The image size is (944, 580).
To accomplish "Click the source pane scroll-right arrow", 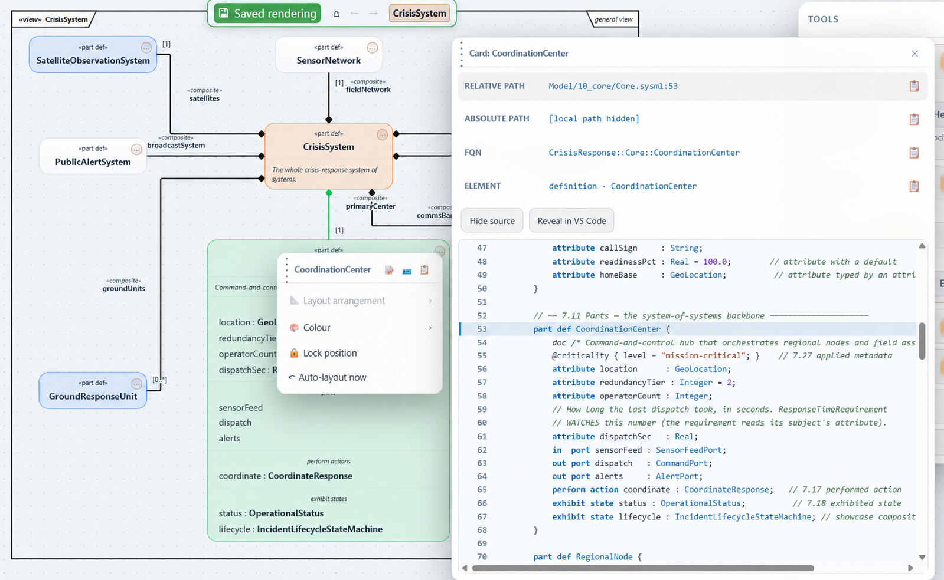I will 910,568.
